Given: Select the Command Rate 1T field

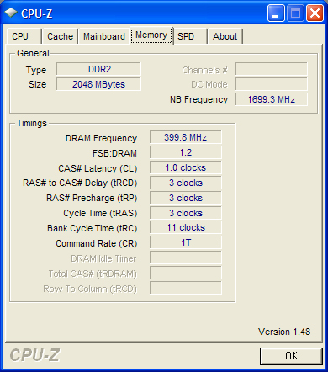Looking at the screenshot, I should pos(186,242).
